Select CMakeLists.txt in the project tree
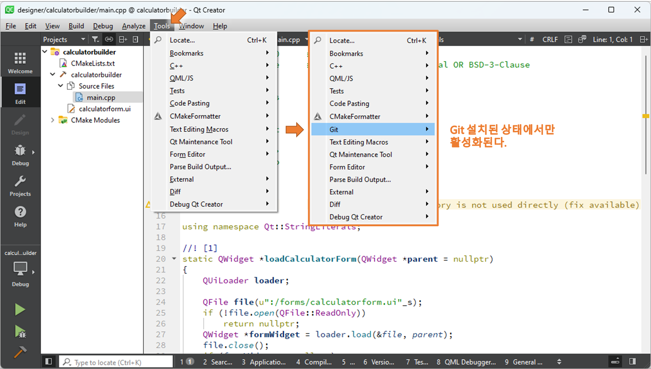651x369 pixels. tap(93, 63)
